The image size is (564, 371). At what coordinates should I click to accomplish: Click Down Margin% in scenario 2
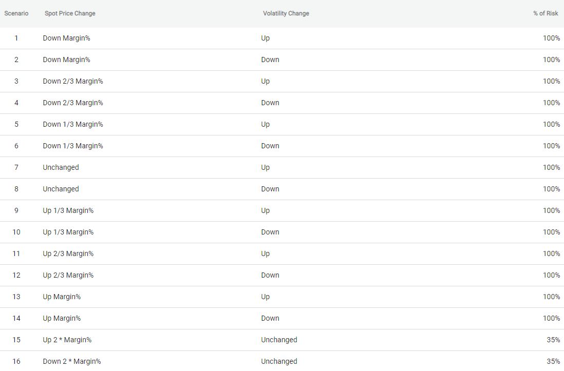[67, 60]
